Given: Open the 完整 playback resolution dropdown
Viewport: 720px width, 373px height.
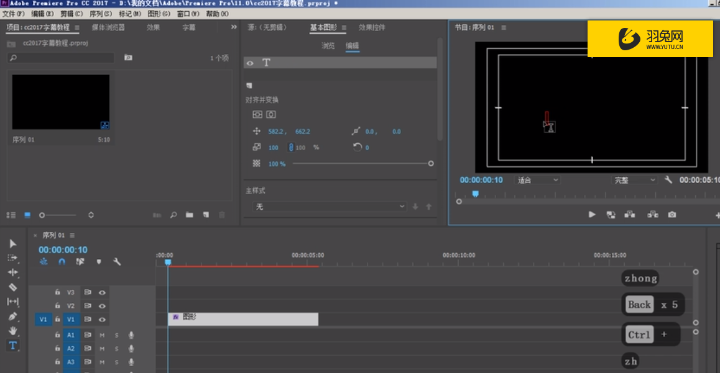Looking at the screenshot, I should (x=634, y=180).
